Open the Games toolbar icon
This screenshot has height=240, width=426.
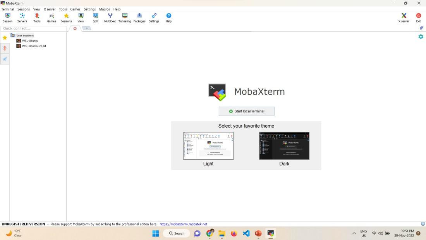(x=52, y=18)
